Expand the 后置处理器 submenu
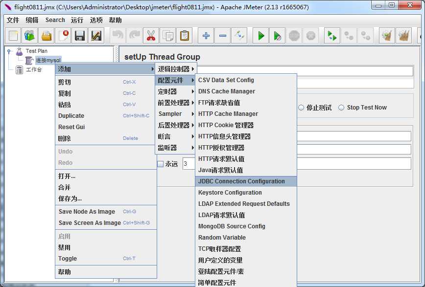 (x=175, y=125)
